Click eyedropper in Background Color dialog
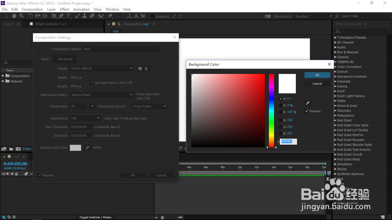The width and height of the screenshot is (392, 220). pyautogui.click(x=307, y=103)
